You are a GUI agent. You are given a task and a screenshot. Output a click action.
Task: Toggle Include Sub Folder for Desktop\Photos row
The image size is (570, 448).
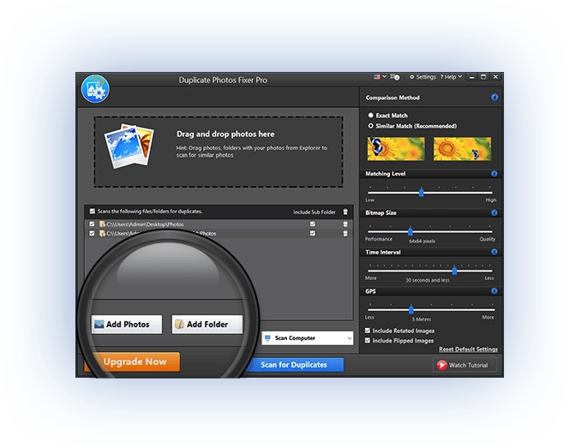(313, 224)
